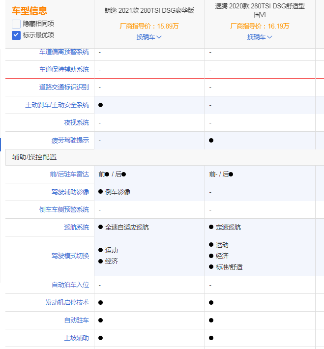324x349 pixels.
Task: Click the 朗逸 2021款 280TSI DSG豪华版 title
Action: 149,10
